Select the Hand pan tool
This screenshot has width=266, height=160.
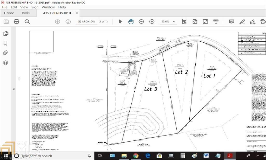tap(131, 22)
